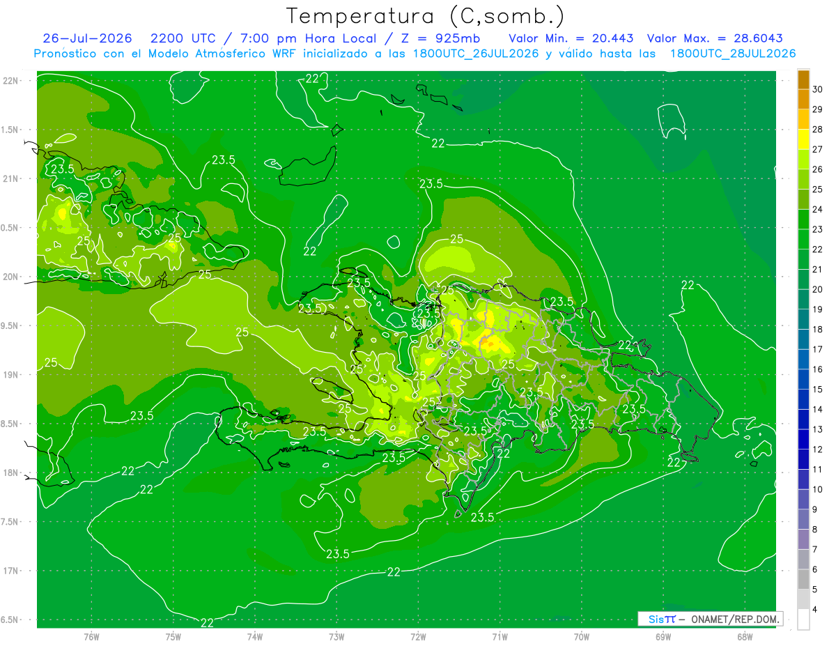Click the '73W' longitude axis label
The width and height of the screenshot is (836, 646).
tap(336, 636)
